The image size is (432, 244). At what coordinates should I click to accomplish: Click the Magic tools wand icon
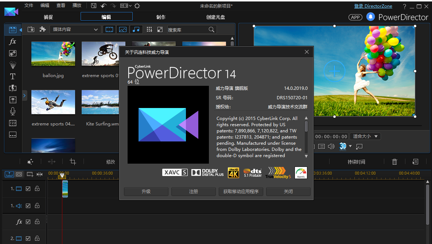point(30,161)
